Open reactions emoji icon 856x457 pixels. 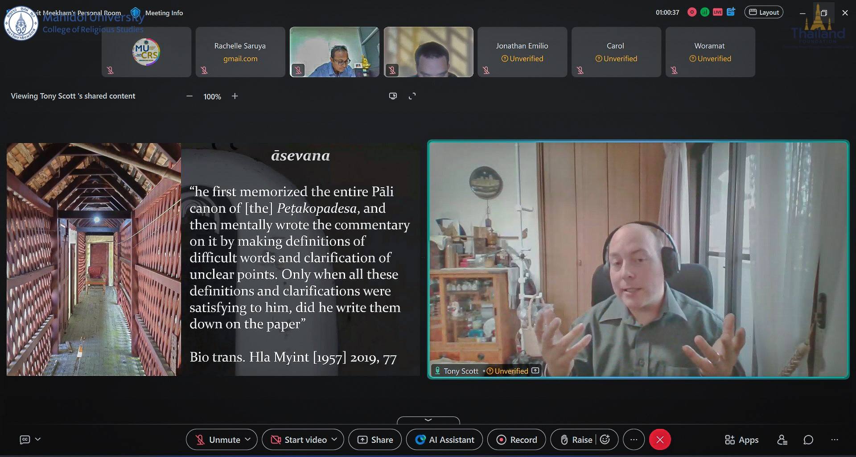tap(605, 440)
